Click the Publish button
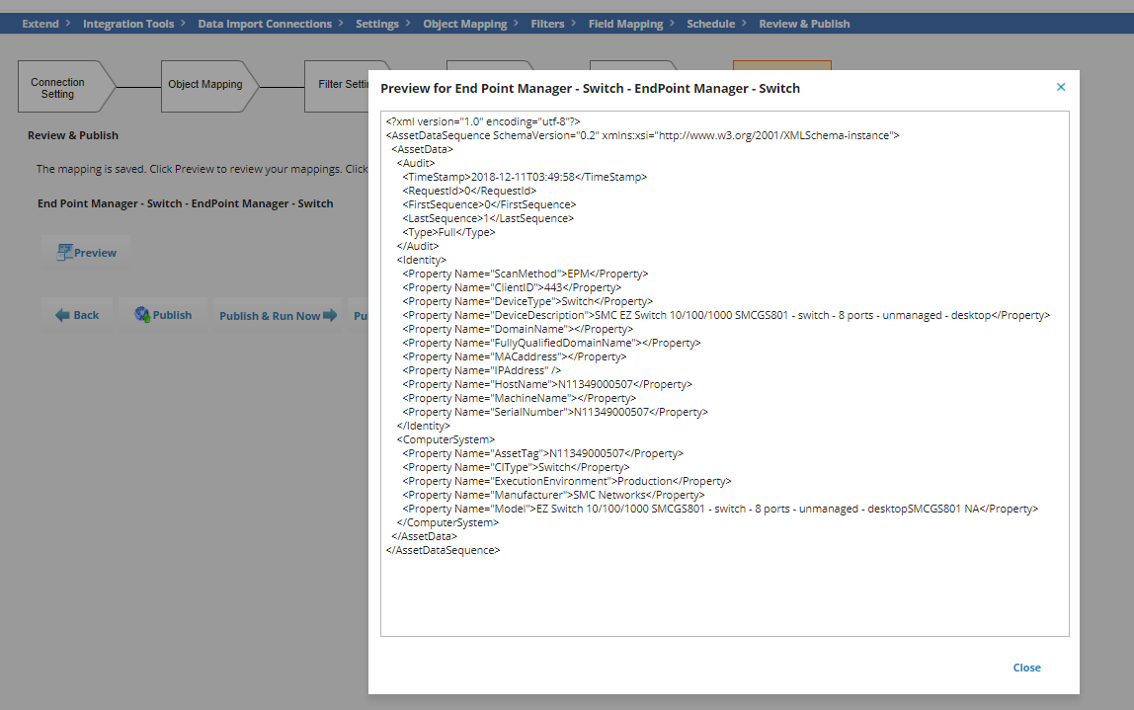 pos(163,315)
